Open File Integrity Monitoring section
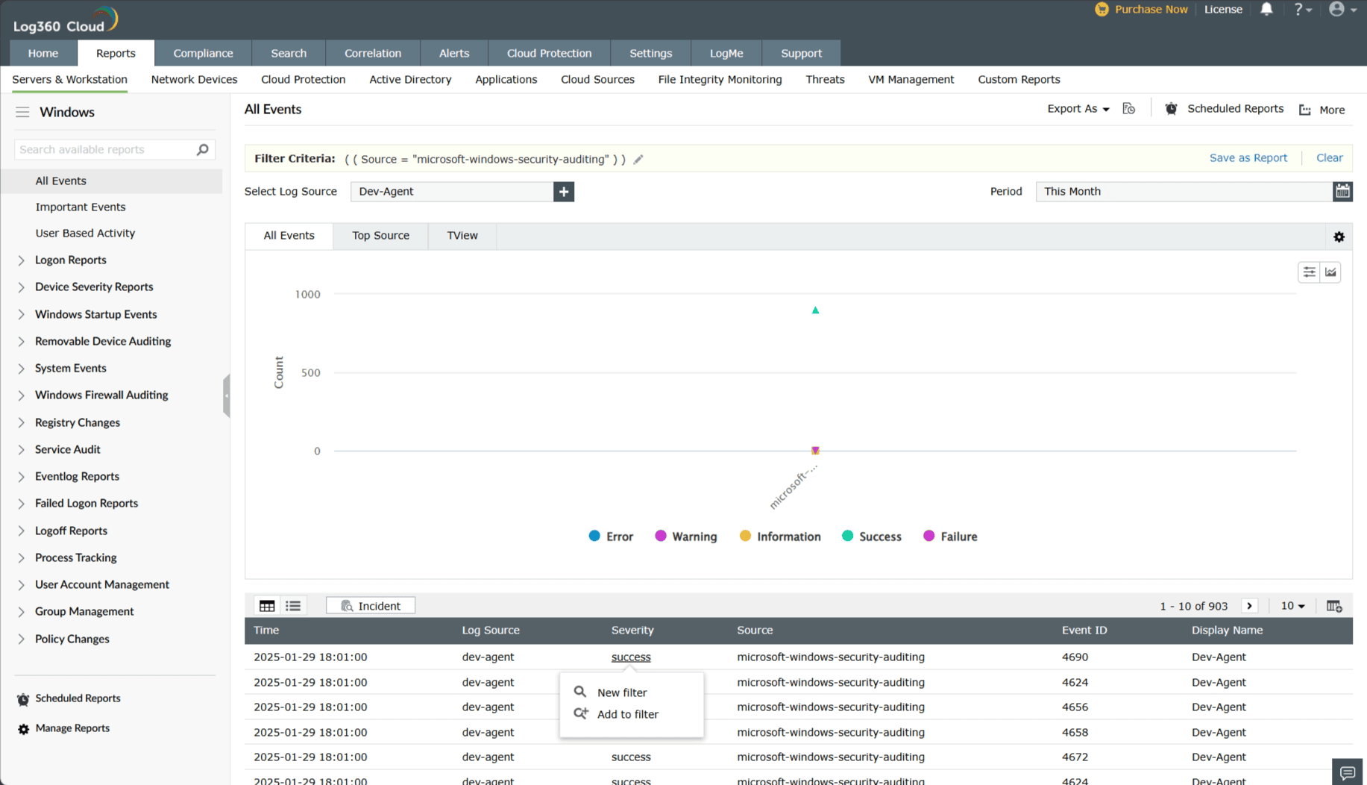Viewport: 1367px width, 785px height. [720, 79]
